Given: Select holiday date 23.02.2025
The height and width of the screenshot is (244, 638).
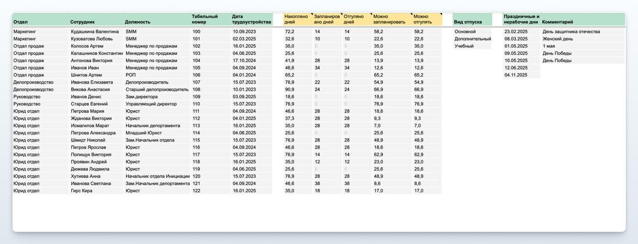Looking at the screenshot, I should point(517,32).
